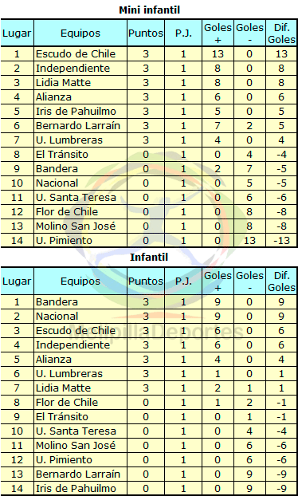This screenshot has height=496, width=298.
Task: Click the Equipos header in Infantil table
Action: pos(80,281)
